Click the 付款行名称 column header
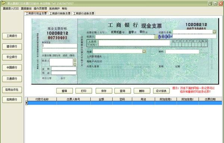Viewport: 224px width, 143px height. pyautogui.click(x=42, y=99)
